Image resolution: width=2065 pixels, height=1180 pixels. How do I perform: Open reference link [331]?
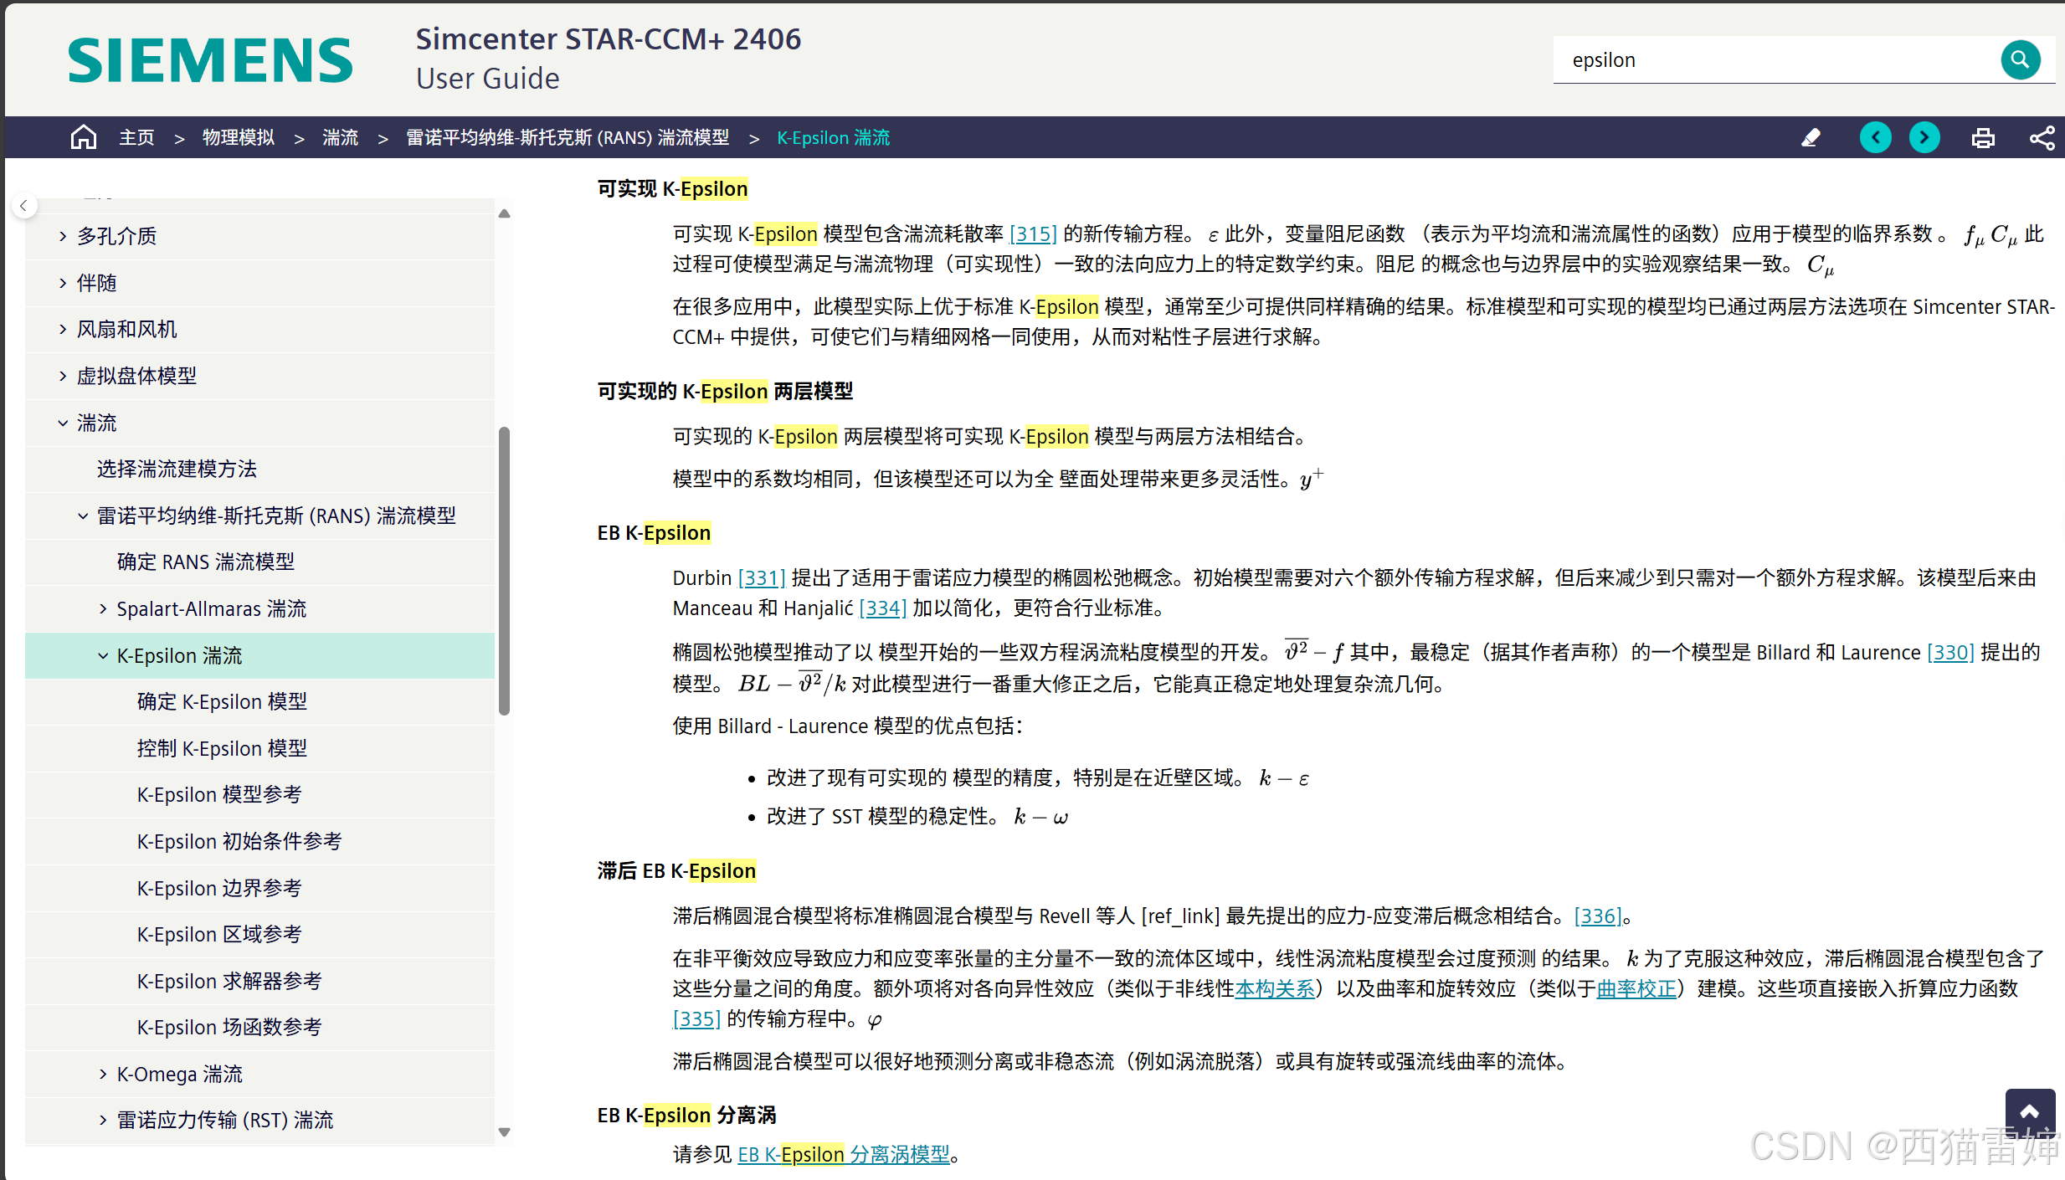coord(761,577)
